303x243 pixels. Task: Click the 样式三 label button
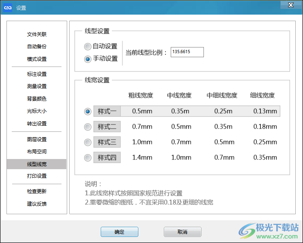[x=107, y=142]
